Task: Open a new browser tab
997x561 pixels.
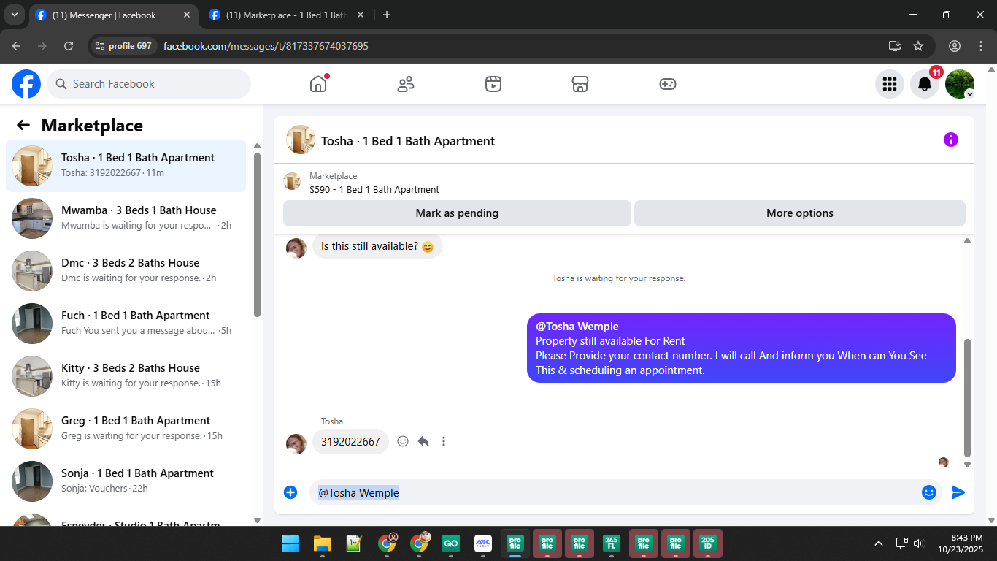Action: 387,15
